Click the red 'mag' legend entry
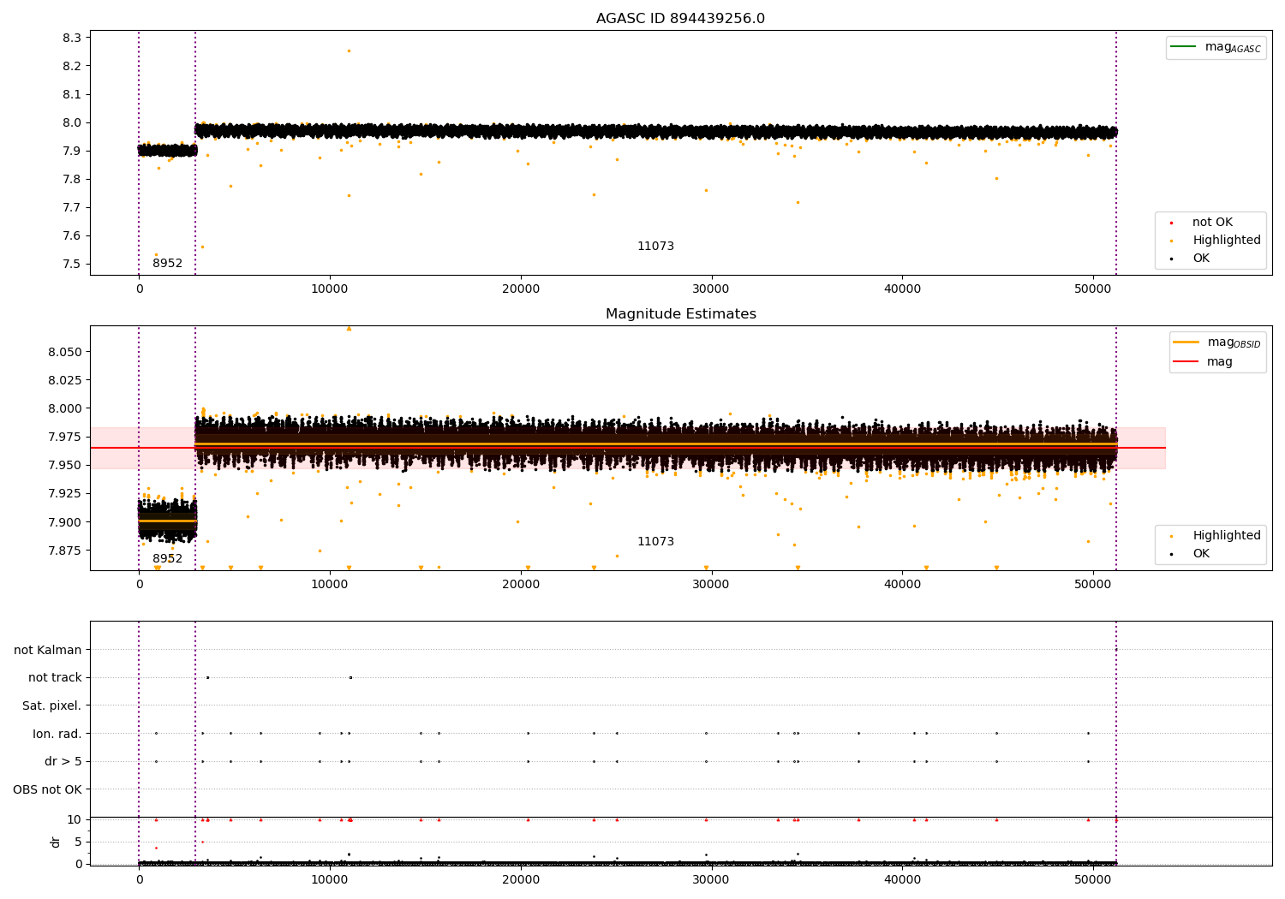 (1203, 362)
